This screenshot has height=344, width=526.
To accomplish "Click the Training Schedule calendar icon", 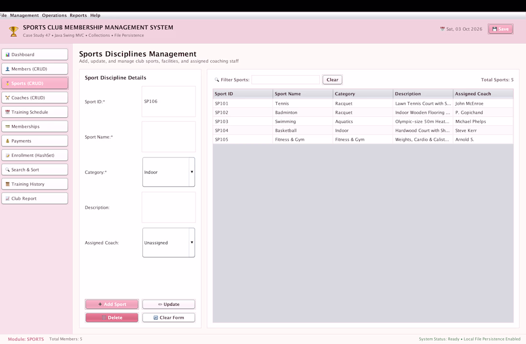I will [7, 112].
